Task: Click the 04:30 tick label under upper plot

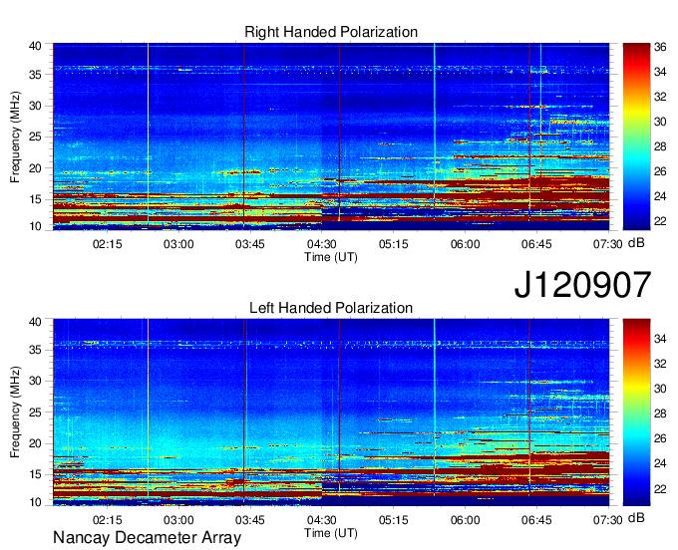Action: [x=322, y=244]
